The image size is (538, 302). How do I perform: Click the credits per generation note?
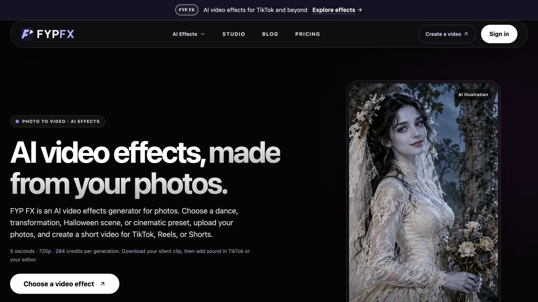[x=130, y=255]
